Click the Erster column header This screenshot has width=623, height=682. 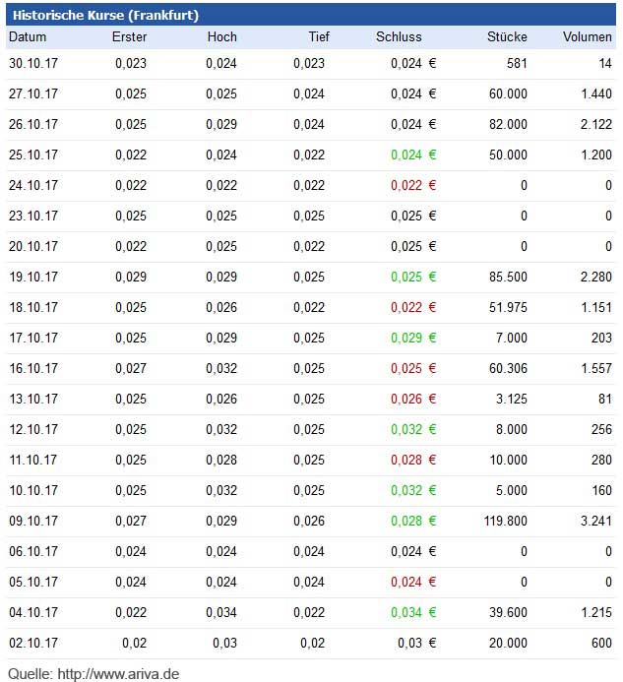(x=129, y=36)
